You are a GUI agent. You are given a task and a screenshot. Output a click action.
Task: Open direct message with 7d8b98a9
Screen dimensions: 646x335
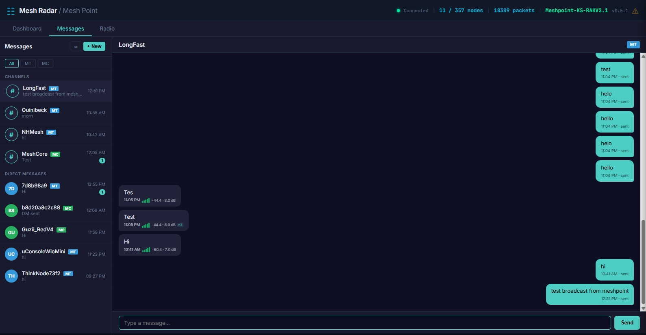pyautogui.click(x=56, y=189)
